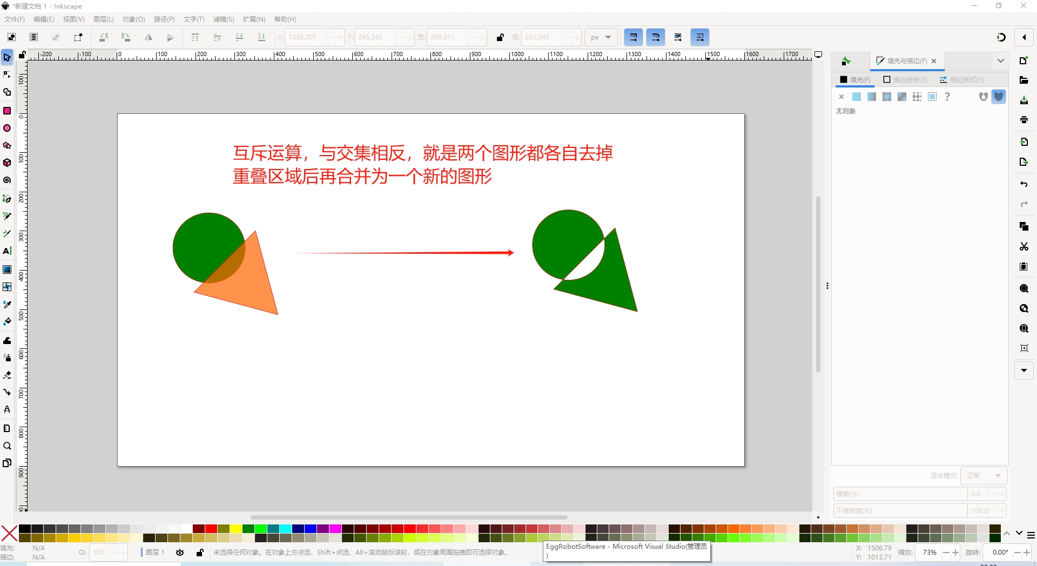The width and height of the screenshot is (1037, 566).
Task: Switch to the 描边样式(Y) tab
Action: click(x=962, y=80)
